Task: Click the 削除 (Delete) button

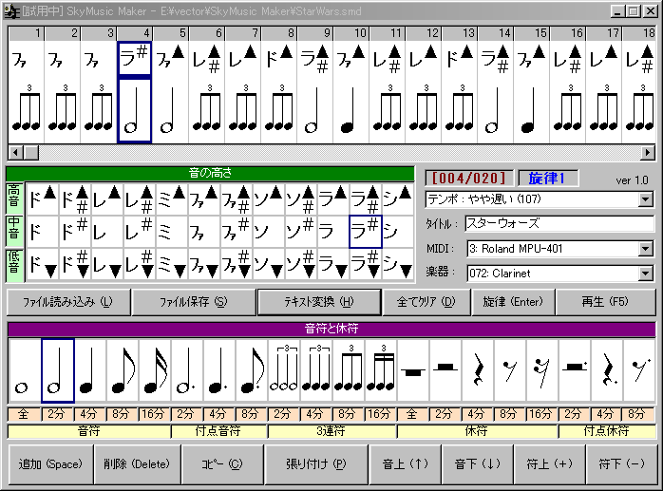Action: pyautogui.click(x=137, y=464)
